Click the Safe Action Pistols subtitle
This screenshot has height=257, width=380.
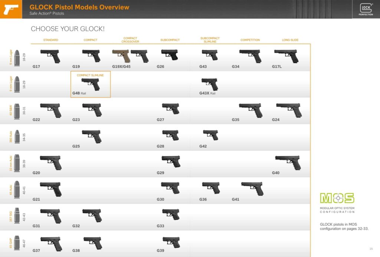coord(47,14)
